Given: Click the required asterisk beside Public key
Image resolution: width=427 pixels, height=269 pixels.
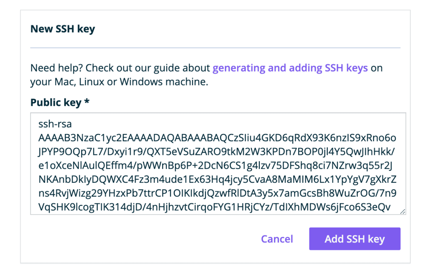Looking at the screenshot, I should click(87, 103).
